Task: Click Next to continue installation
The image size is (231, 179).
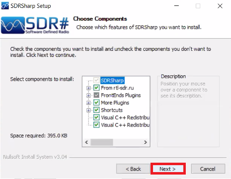Action: point(167,169)
